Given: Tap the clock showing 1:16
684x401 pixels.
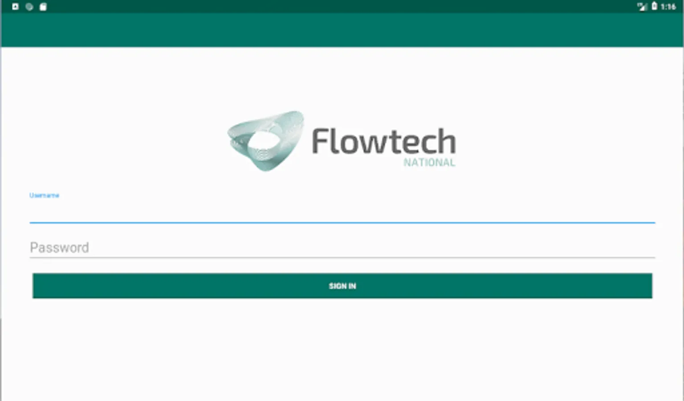Looking at the screenshot, I should [x=668, y=7].
